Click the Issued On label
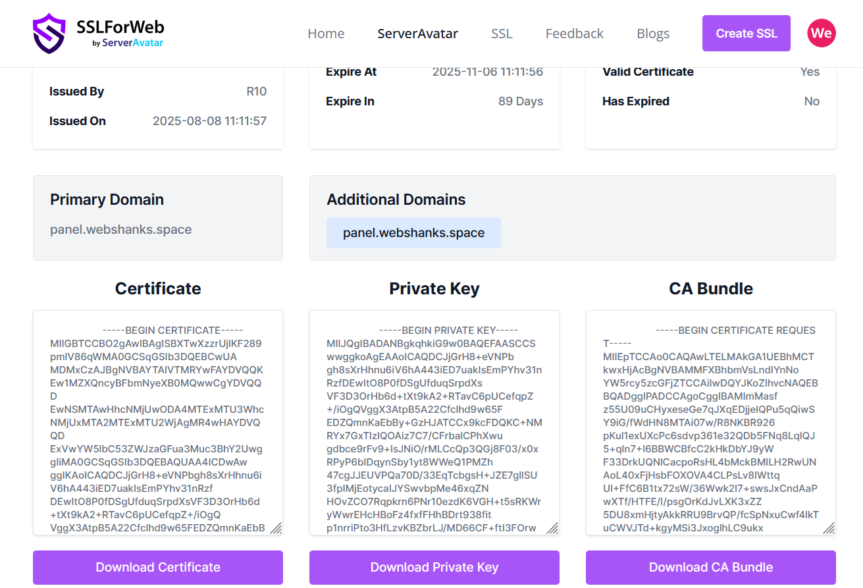 pos(78,121)
